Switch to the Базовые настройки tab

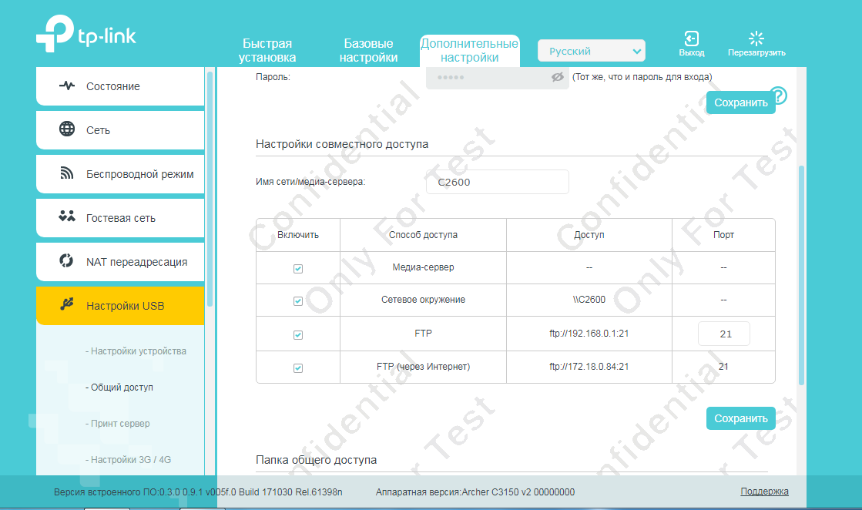(x=368, y=50)
